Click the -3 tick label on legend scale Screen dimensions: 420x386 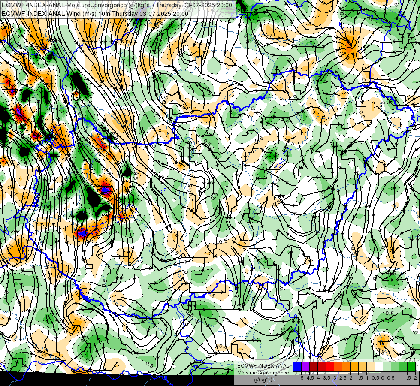[x=334, y=378]
